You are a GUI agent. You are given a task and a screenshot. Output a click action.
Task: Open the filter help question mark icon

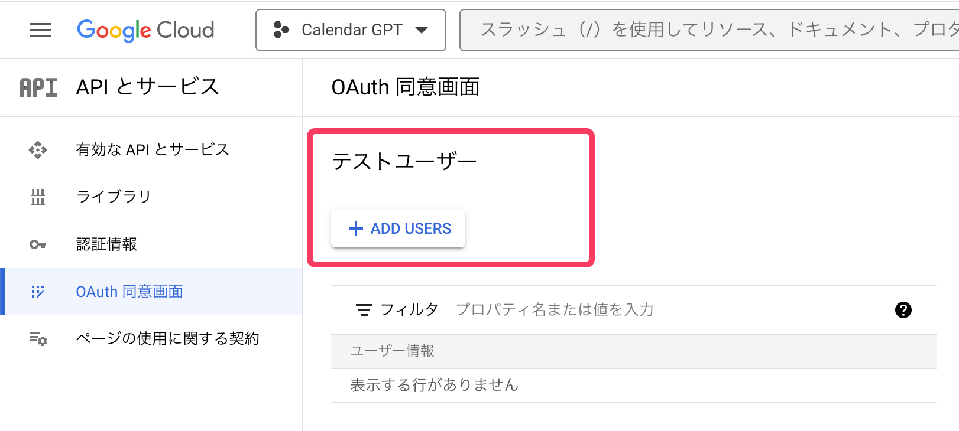(903, 310)
